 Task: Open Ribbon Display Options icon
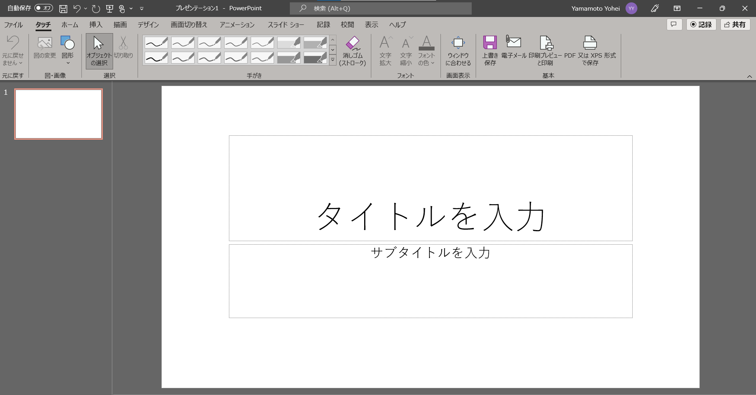point(677,8)
